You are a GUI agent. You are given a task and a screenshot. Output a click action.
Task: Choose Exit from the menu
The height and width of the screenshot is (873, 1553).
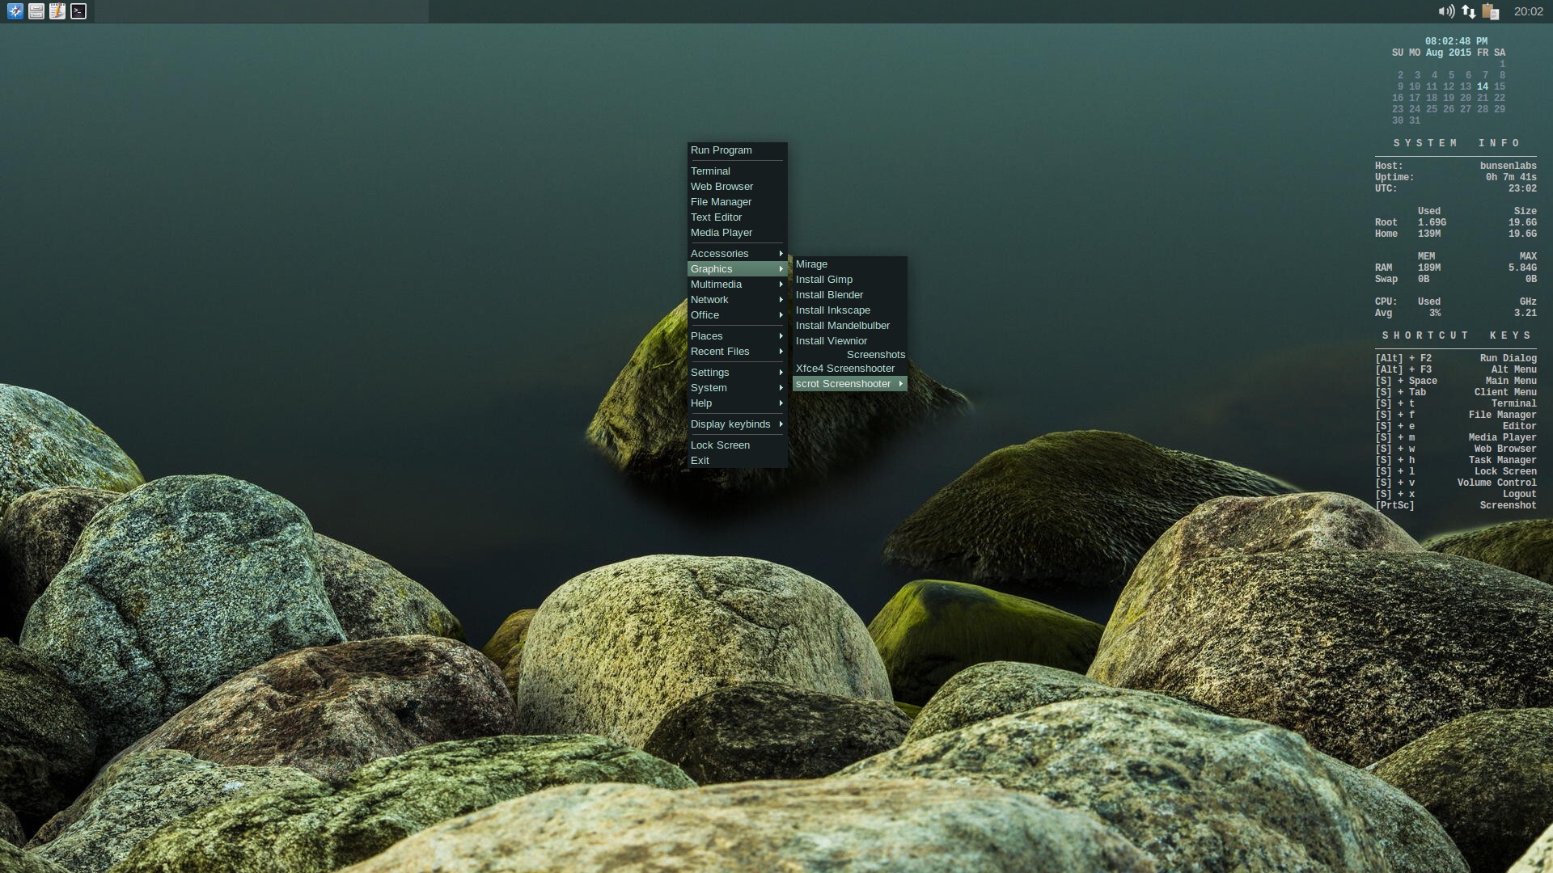(737, 461)
